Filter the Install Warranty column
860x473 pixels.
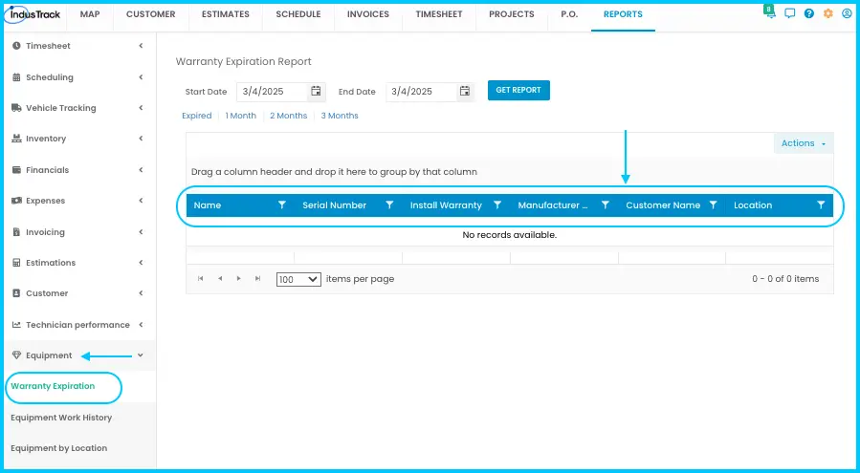tap(497, 205)
